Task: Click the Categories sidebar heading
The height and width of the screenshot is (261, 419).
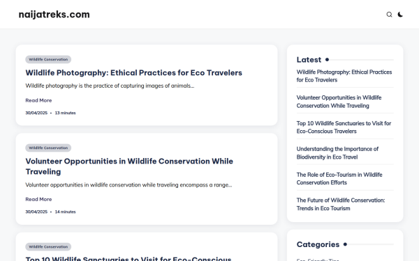Action: [x=318, y=244]
